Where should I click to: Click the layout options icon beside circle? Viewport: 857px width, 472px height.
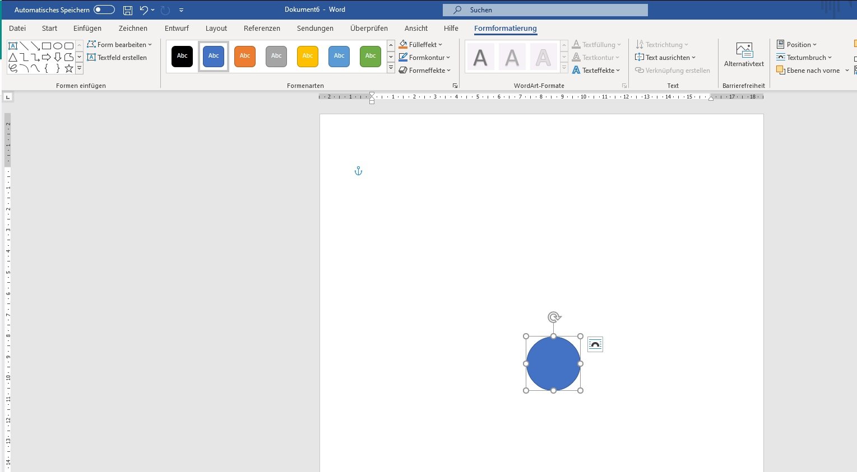(595, 344)
